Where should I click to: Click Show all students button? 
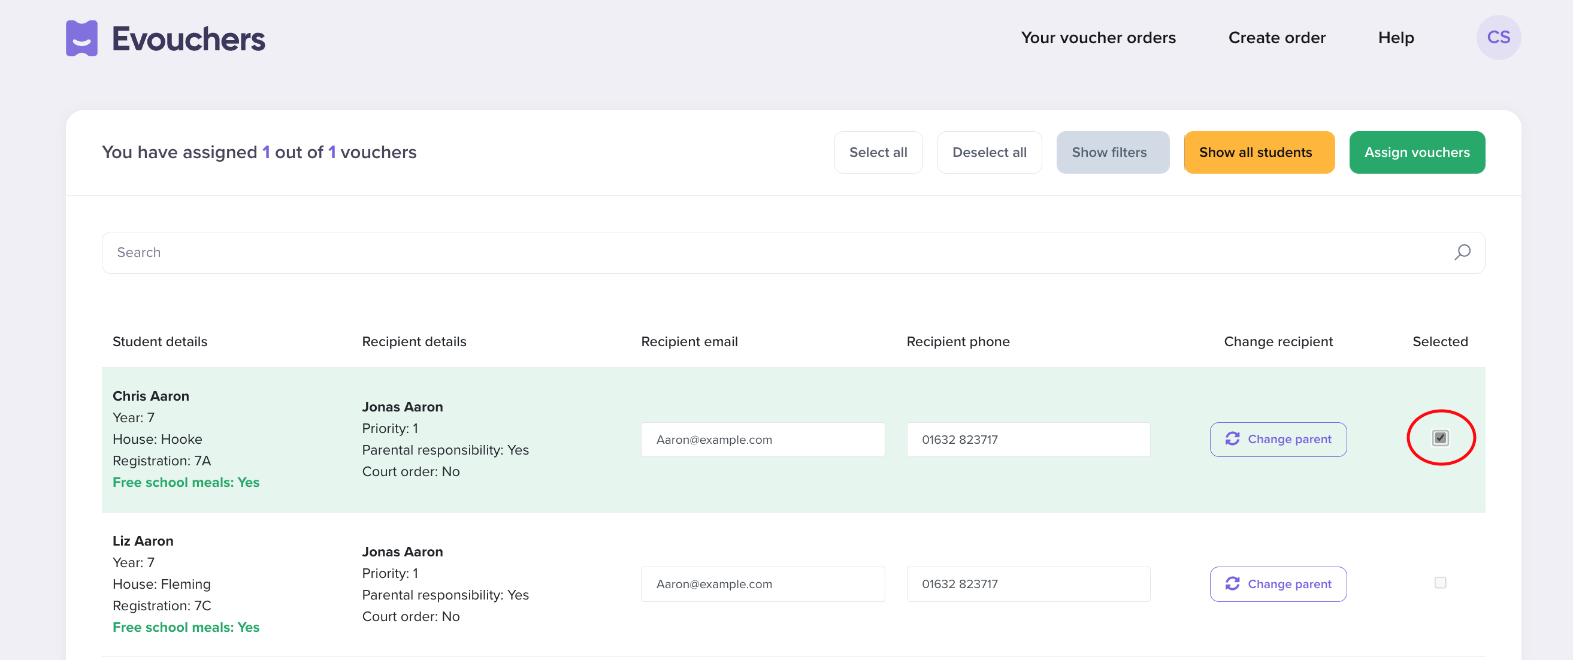[x=1259, y=152]
